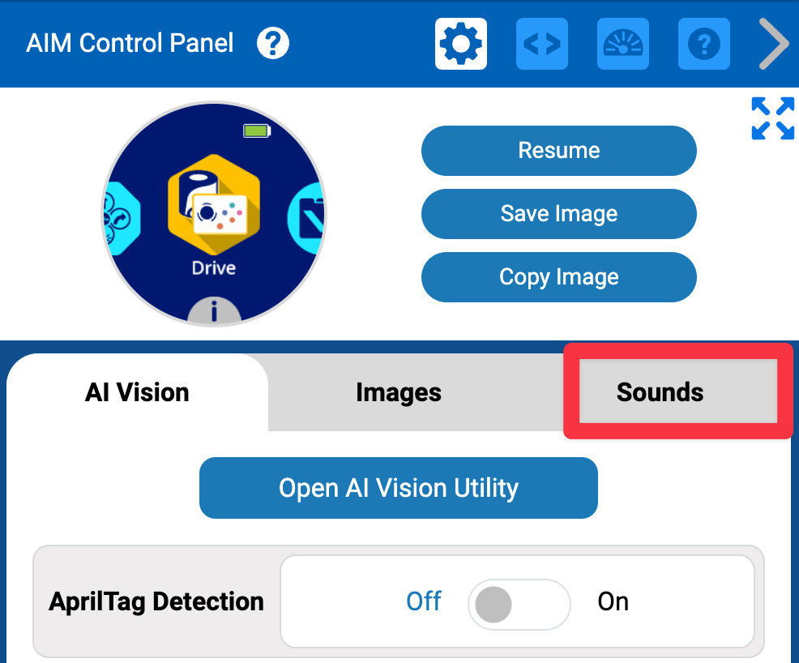Viewport: 799px width, 663px height.
Task: Open the code editor icon in the toolbar
Action: 541,44
